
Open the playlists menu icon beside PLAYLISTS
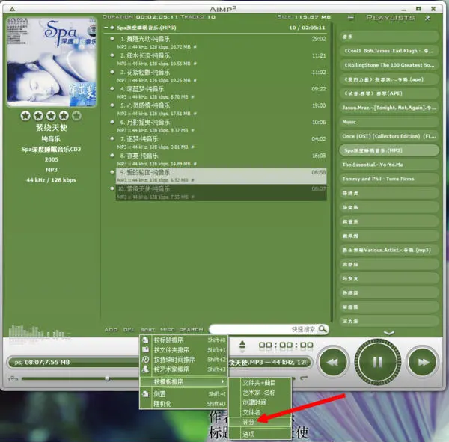pos(350,18)
